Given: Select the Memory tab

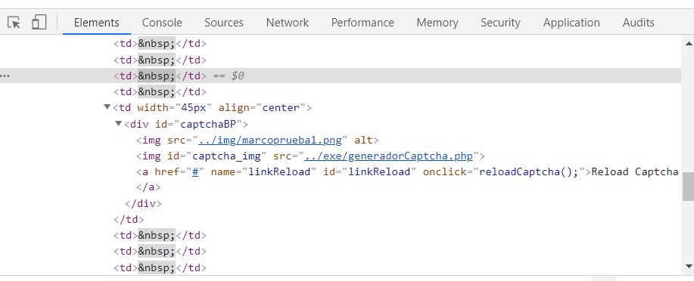Looking at the screenshot, I should click(x=437, y=23).
